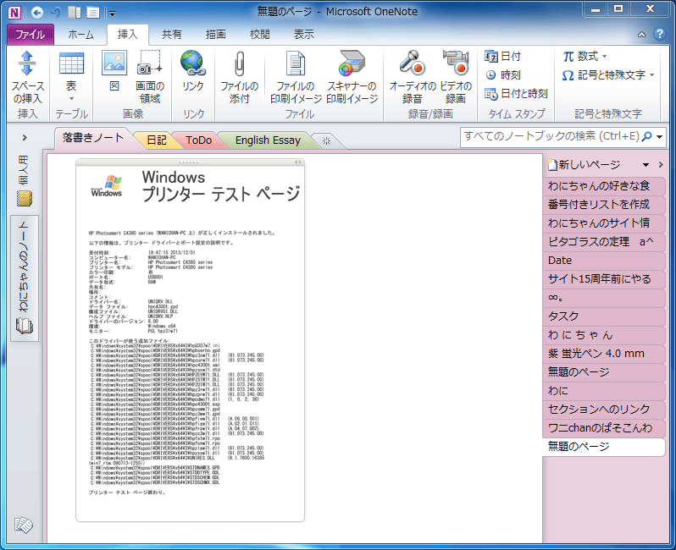Switch to the ホーム ribbon tab
Screen dimensions: 676x550
80,35
